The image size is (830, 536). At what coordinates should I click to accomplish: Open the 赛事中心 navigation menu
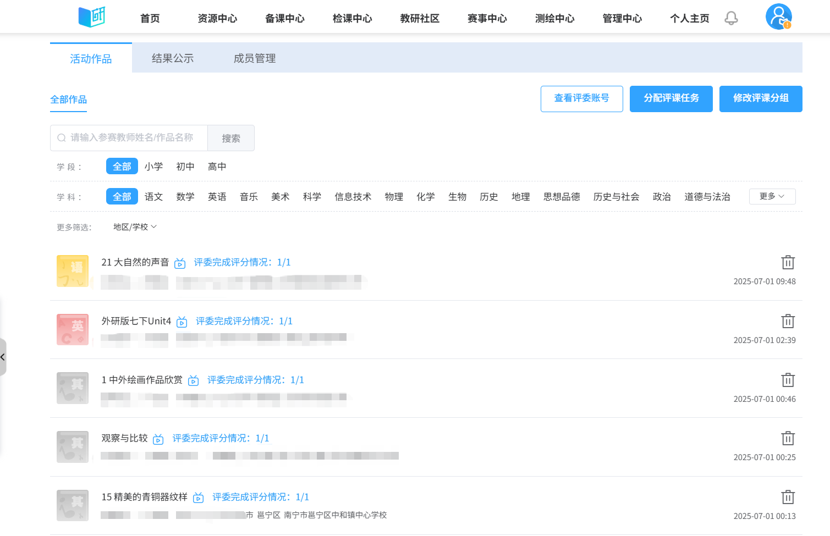click(x=487, y=19)
